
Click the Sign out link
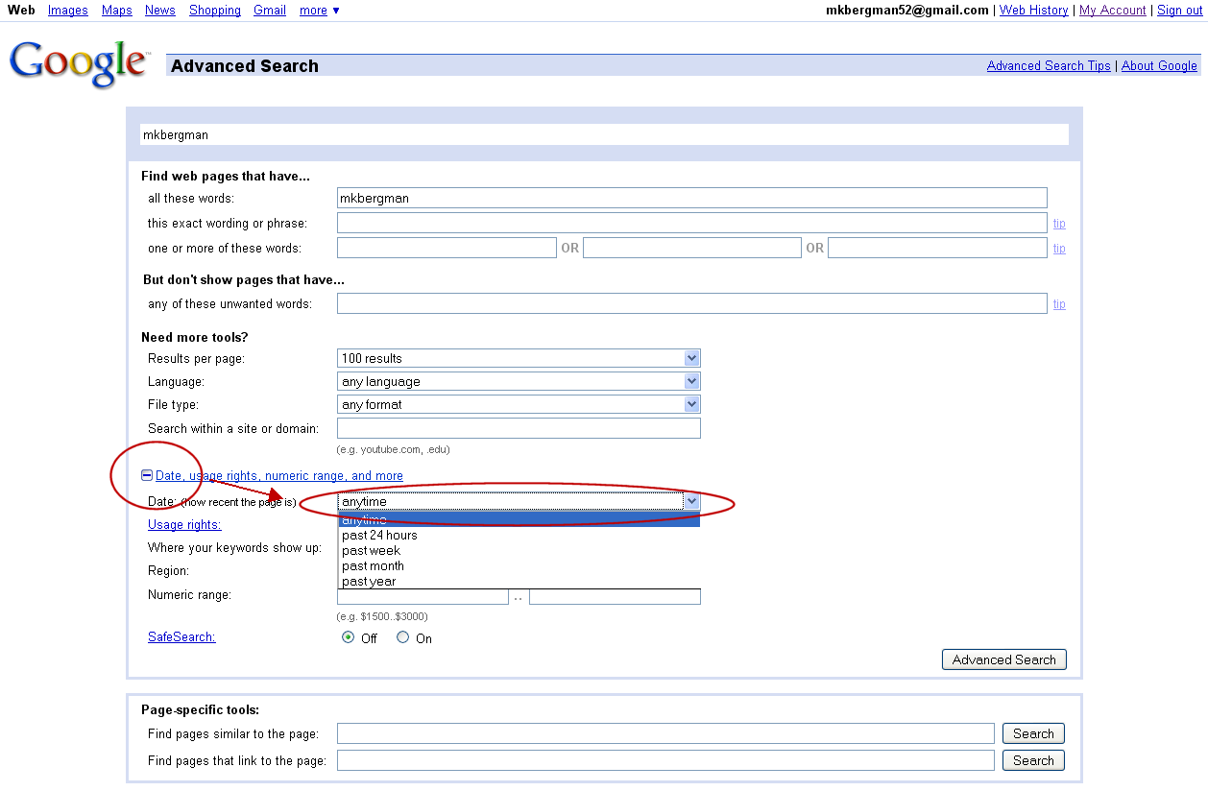[x=1180, y=10]
